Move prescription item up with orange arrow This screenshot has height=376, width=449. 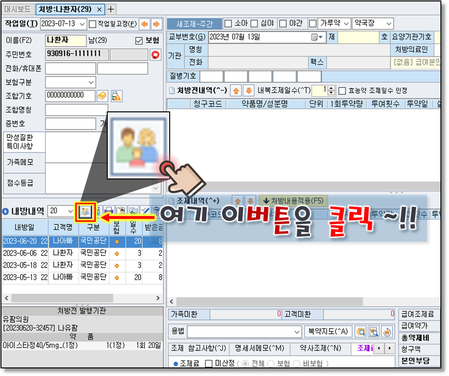pyautogui.click(x=235, y=90)
